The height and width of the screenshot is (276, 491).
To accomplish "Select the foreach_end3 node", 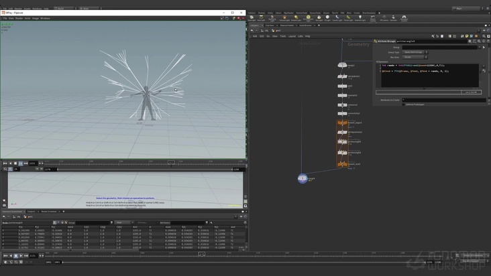I will [x=342, y=163].
